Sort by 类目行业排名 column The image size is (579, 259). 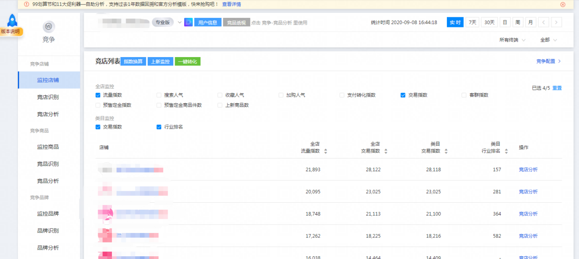pos(506,151)
